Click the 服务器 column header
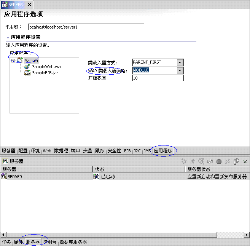 pos(46,169)
